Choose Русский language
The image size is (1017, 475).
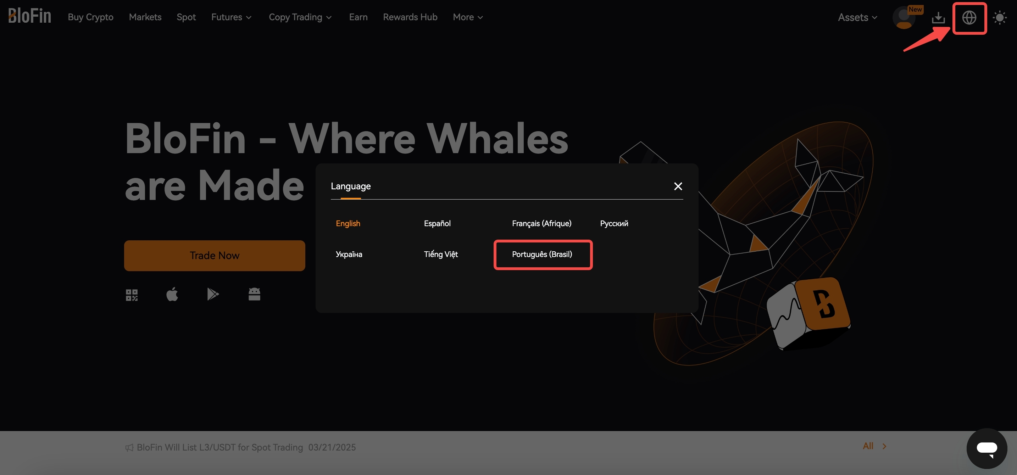coord(614,223)
